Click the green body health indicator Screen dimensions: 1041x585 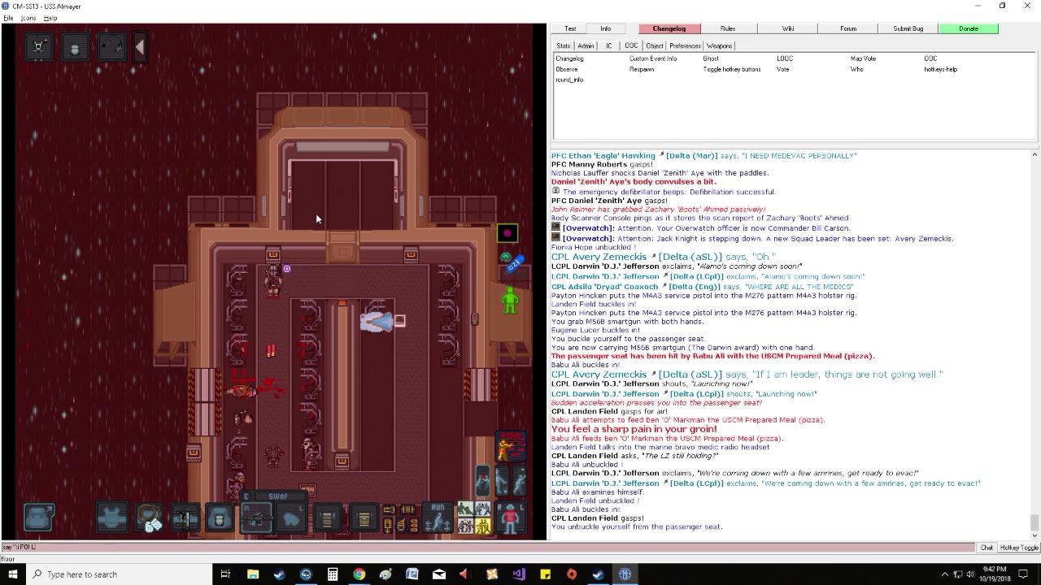pyautogui.click(x=510, y=300)
